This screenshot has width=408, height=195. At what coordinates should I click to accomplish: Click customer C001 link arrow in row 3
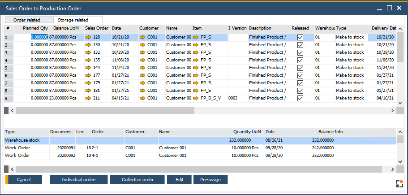click(x=142, y=53)
